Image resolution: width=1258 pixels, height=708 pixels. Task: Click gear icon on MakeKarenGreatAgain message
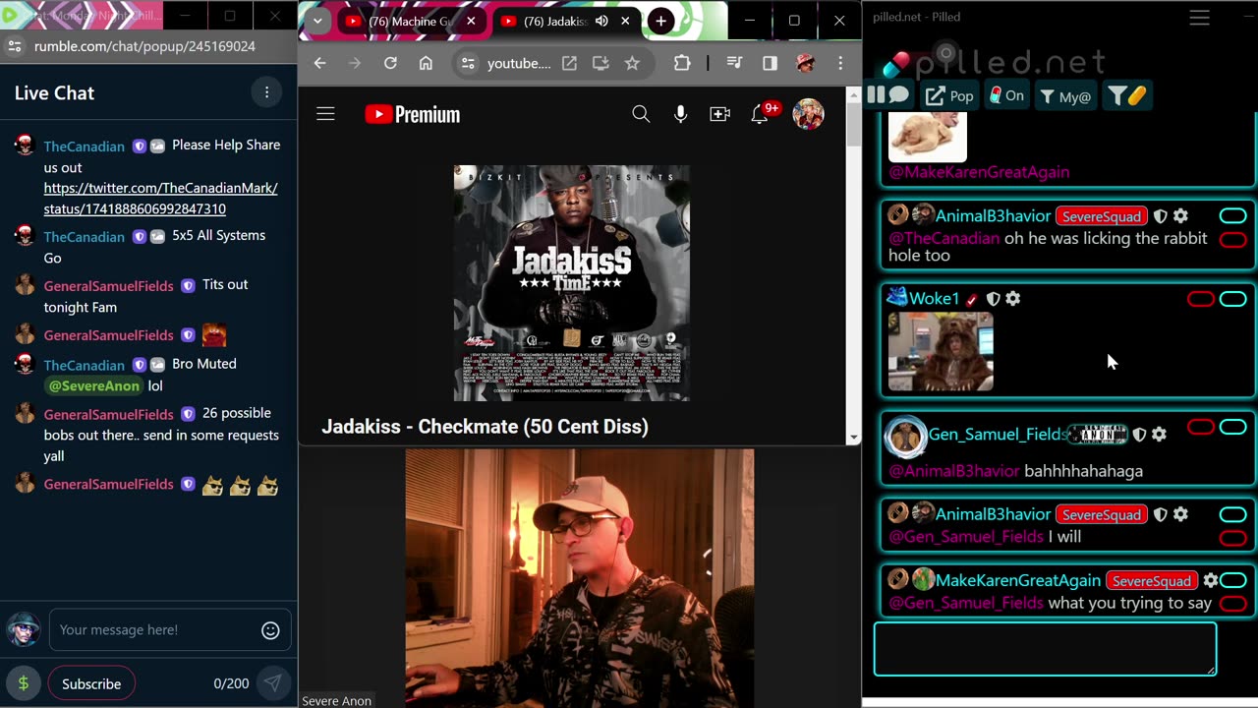pos(1211,580)
